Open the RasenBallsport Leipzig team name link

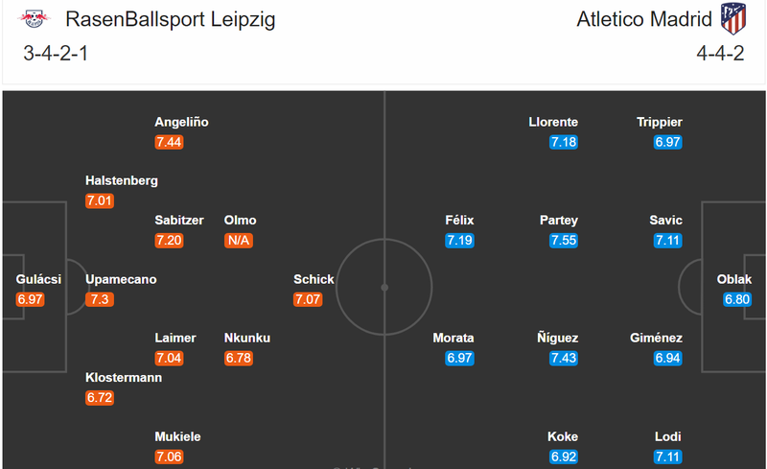(x=171, y=19)
